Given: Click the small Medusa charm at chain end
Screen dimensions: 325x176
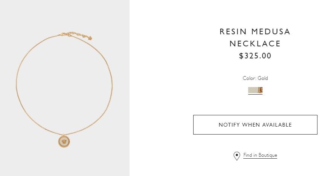Looking at the screenshot, I should (x=90, y=38).
